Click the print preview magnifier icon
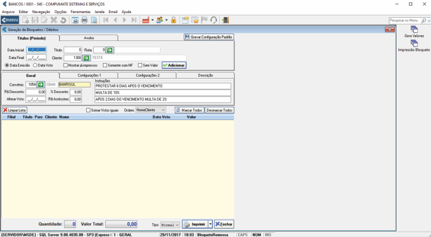 [94, 20]
